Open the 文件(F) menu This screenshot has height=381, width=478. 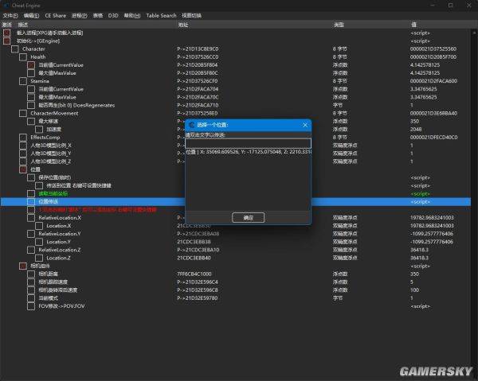(x=10, y=16)
